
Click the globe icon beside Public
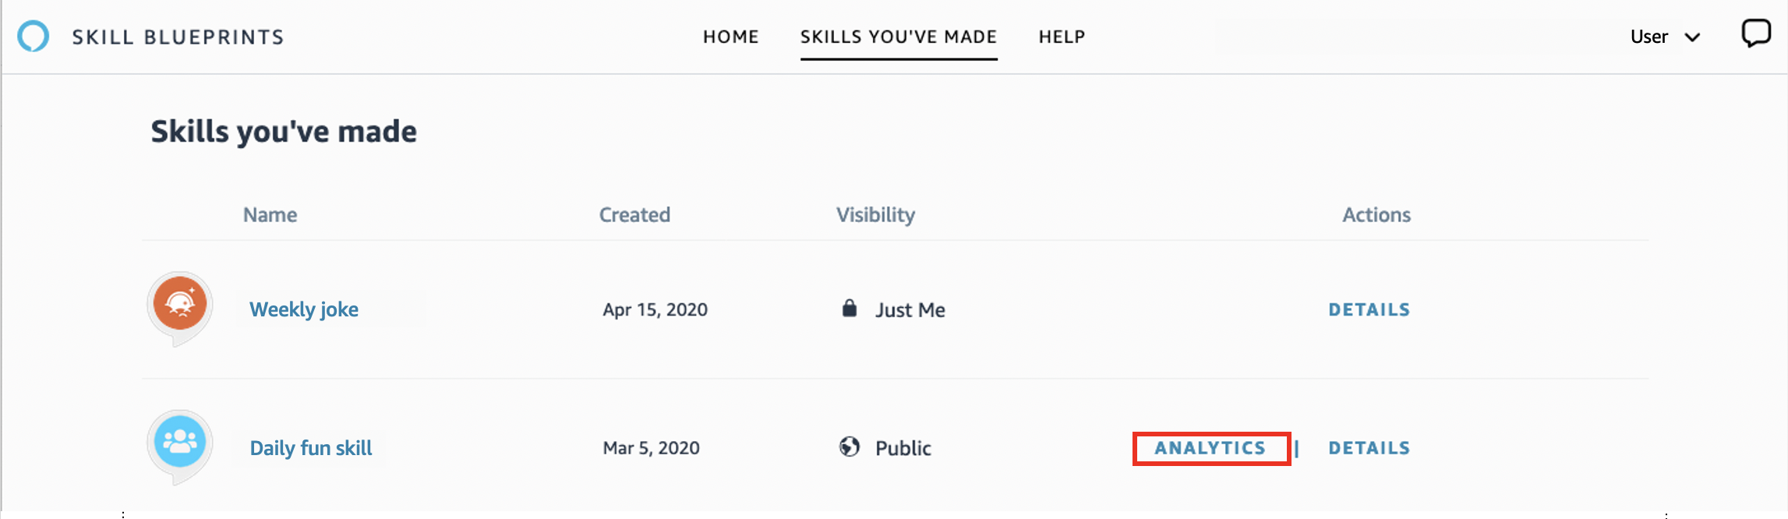pyautogui.click(x=850, y=447)
